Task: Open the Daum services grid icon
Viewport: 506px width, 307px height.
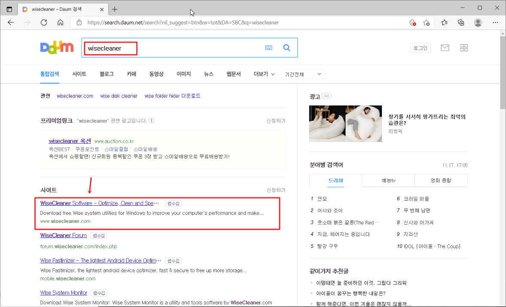Action: tap(464, 48)
